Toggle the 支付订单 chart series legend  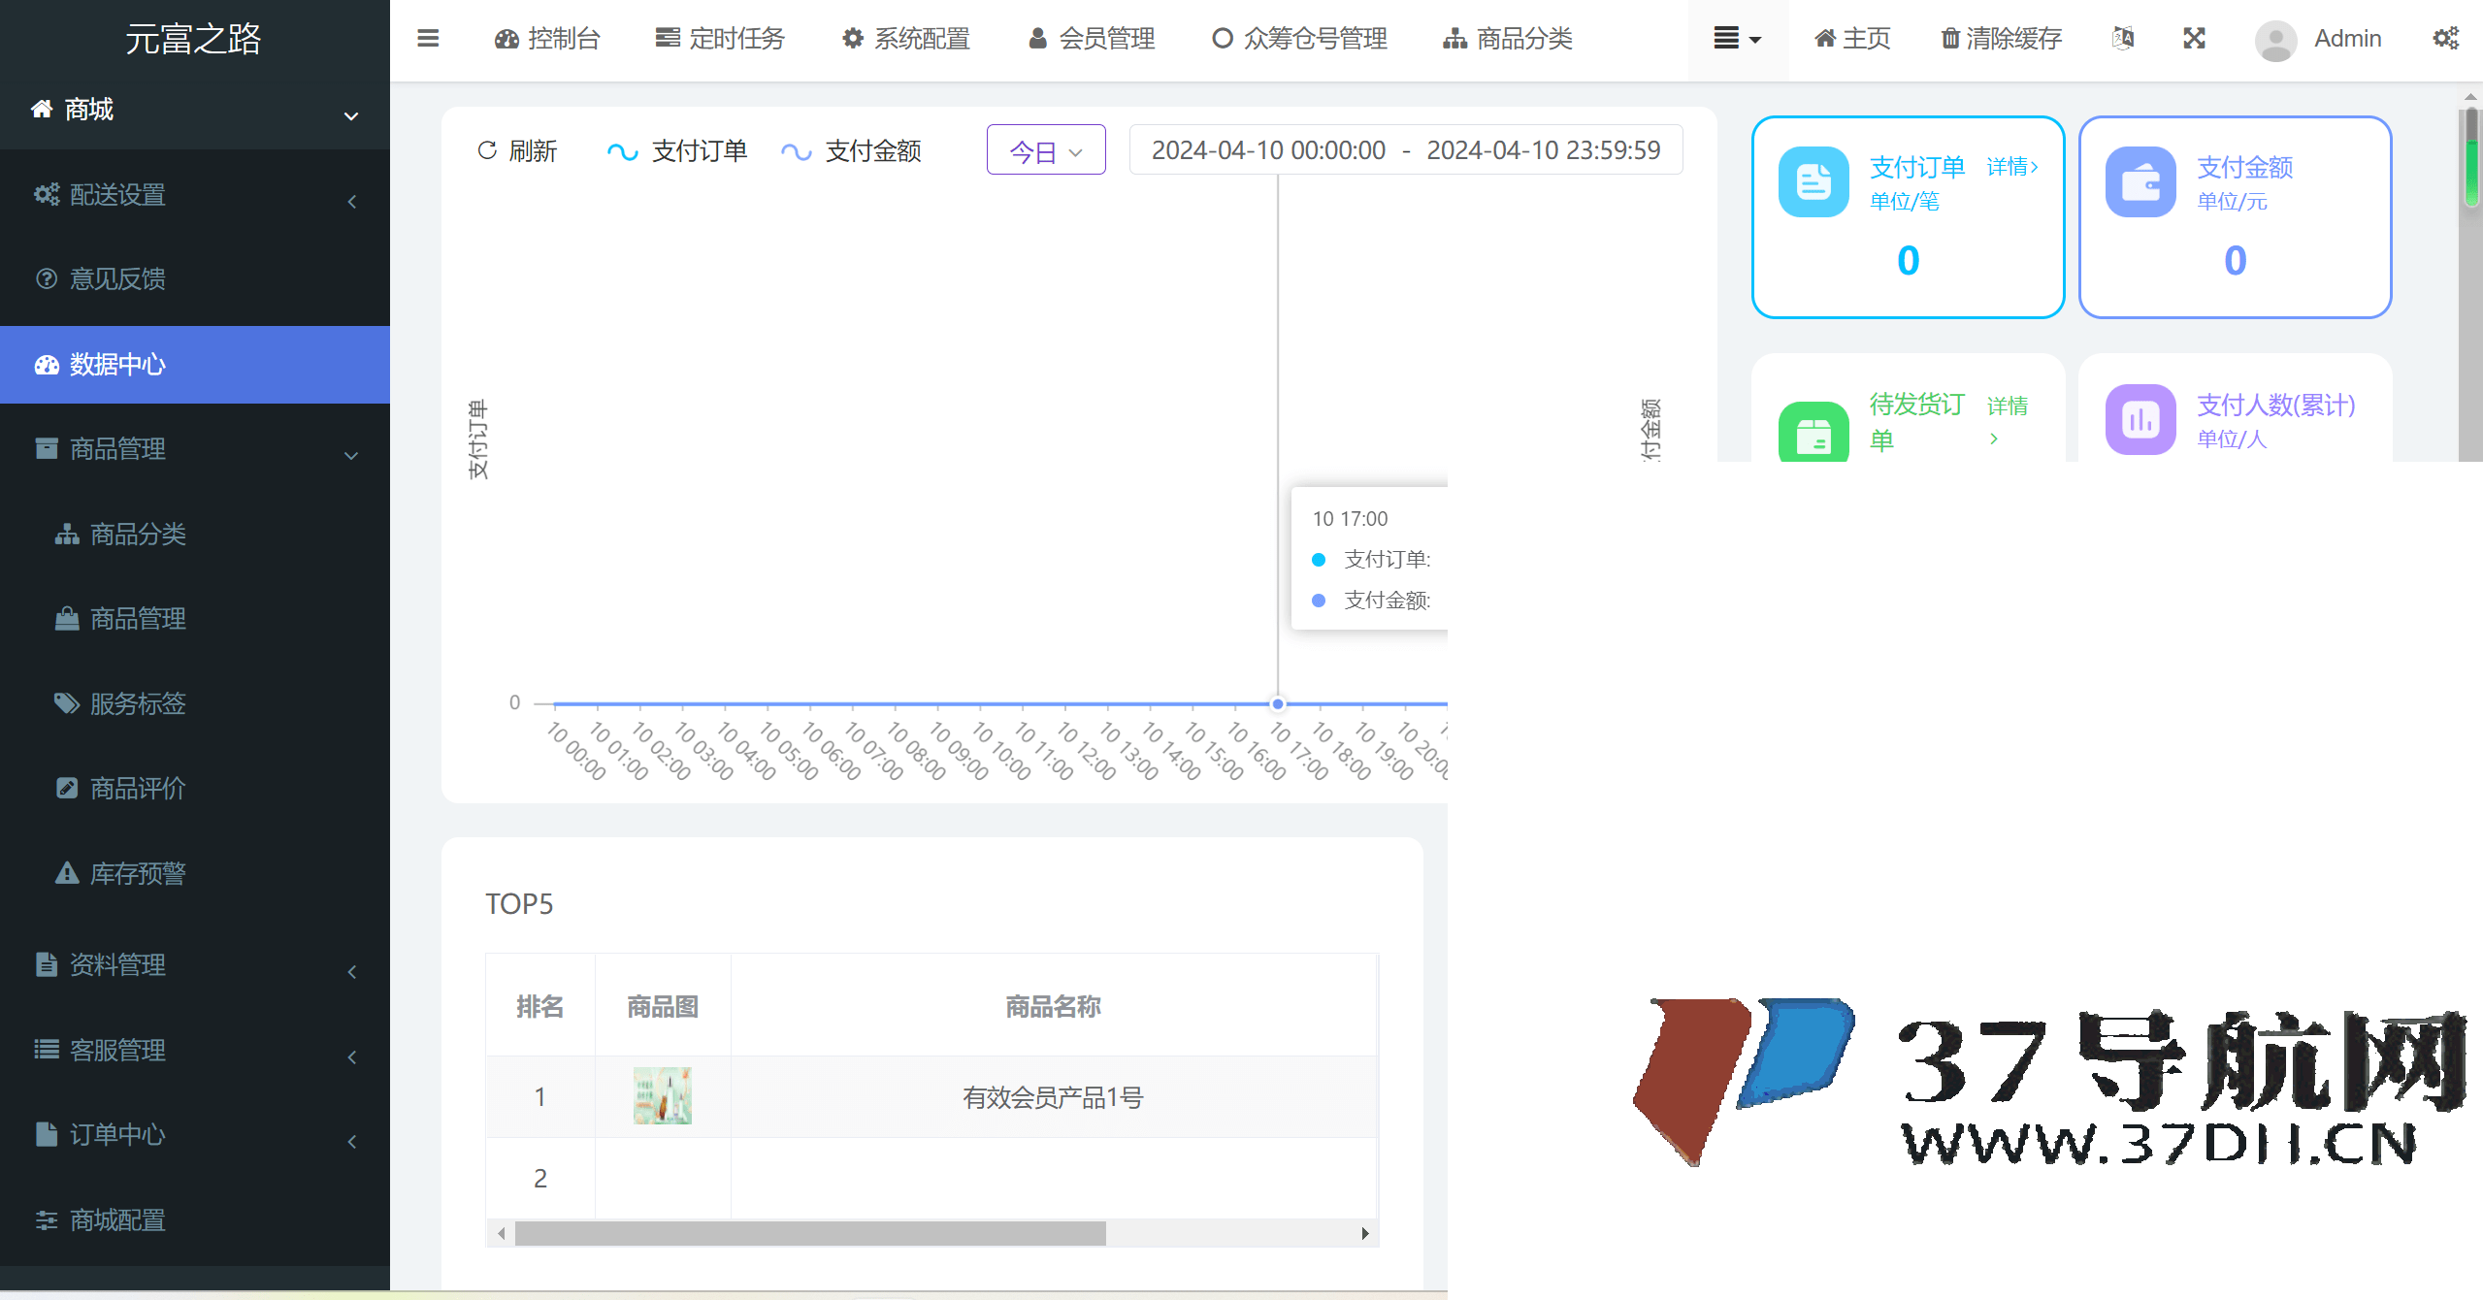pos(678,150)
